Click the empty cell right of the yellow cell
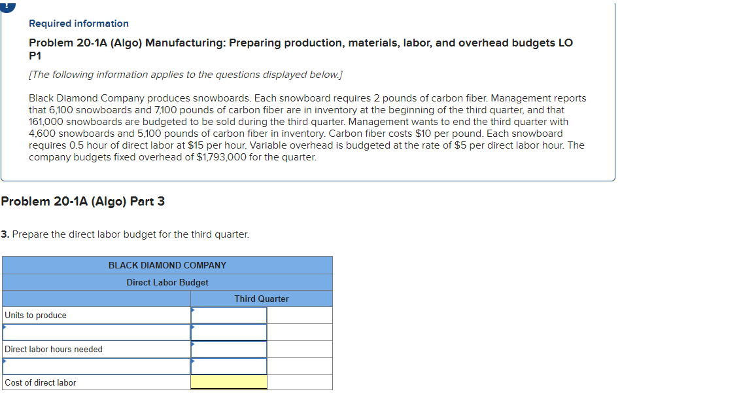Image resolution: width=741 pixels, height=419 pixels. 300,382
